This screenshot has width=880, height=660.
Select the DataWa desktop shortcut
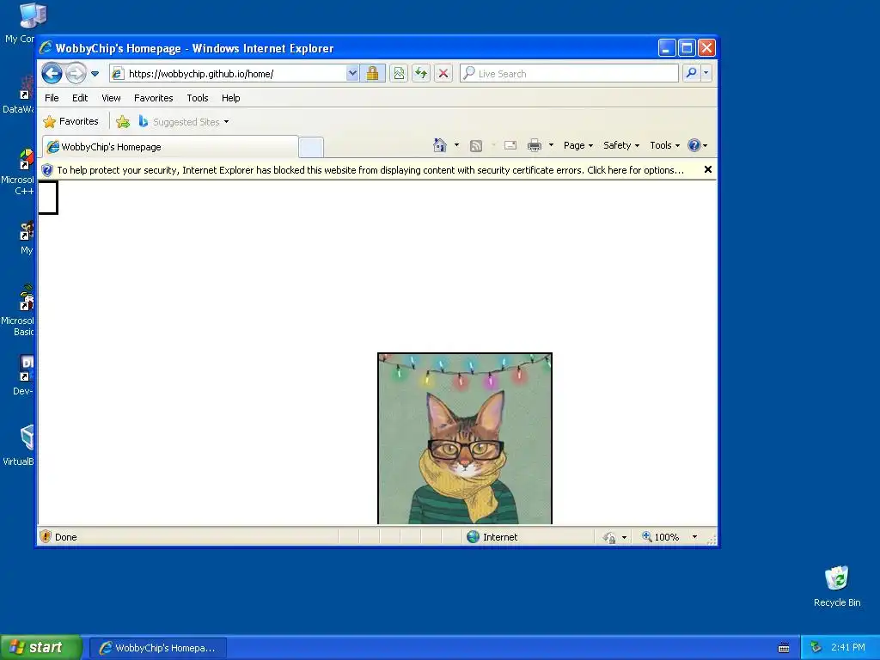18,94
